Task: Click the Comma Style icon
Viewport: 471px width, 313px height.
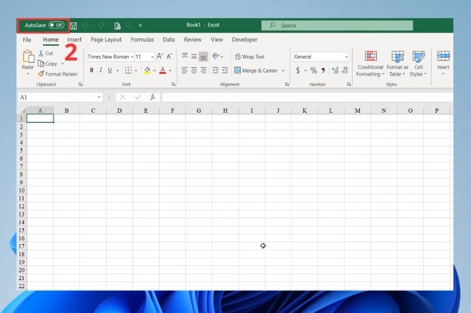Action: coord(323,70)
